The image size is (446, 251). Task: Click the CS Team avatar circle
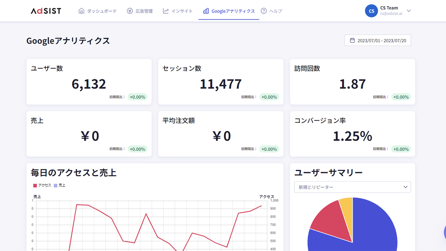371,11
